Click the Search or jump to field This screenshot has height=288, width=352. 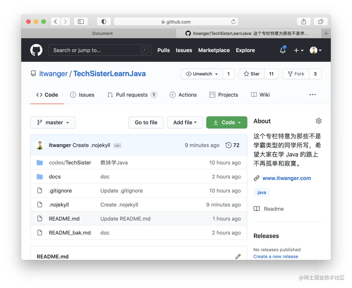pyautogui.click(x=100, y=50)
